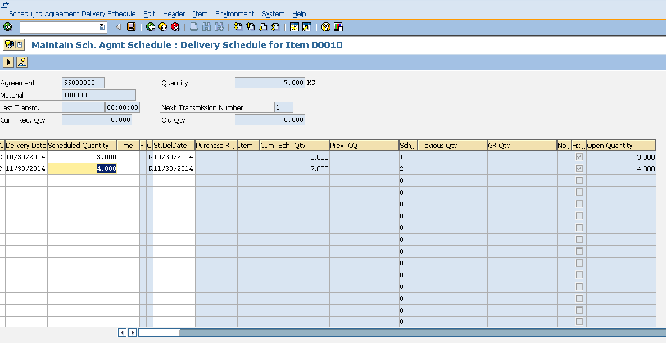Click the horizontal scrollbar right arrow
The height and width of the screenshot is (343, 666).
pos(132,332)
